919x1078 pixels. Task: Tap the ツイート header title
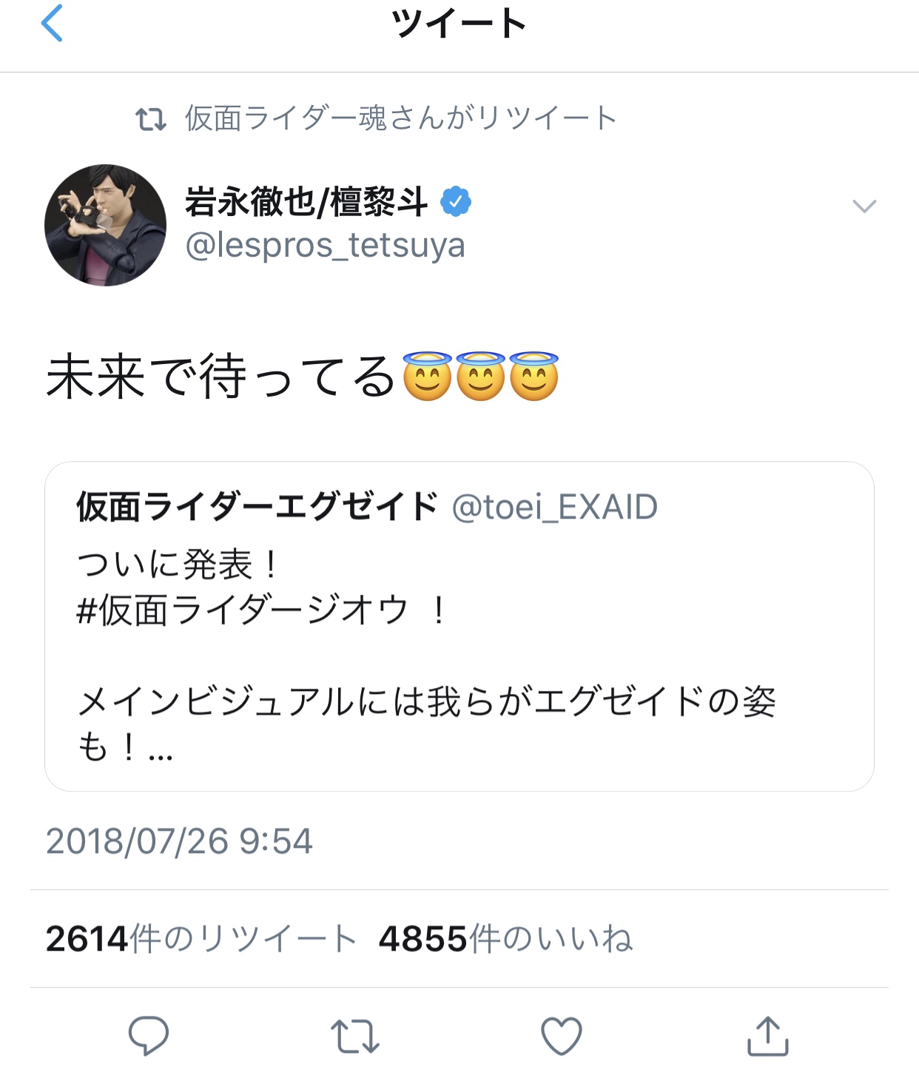[459, 24]
